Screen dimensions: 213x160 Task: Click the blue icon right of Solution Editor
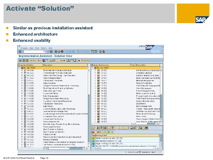[43, 60]
